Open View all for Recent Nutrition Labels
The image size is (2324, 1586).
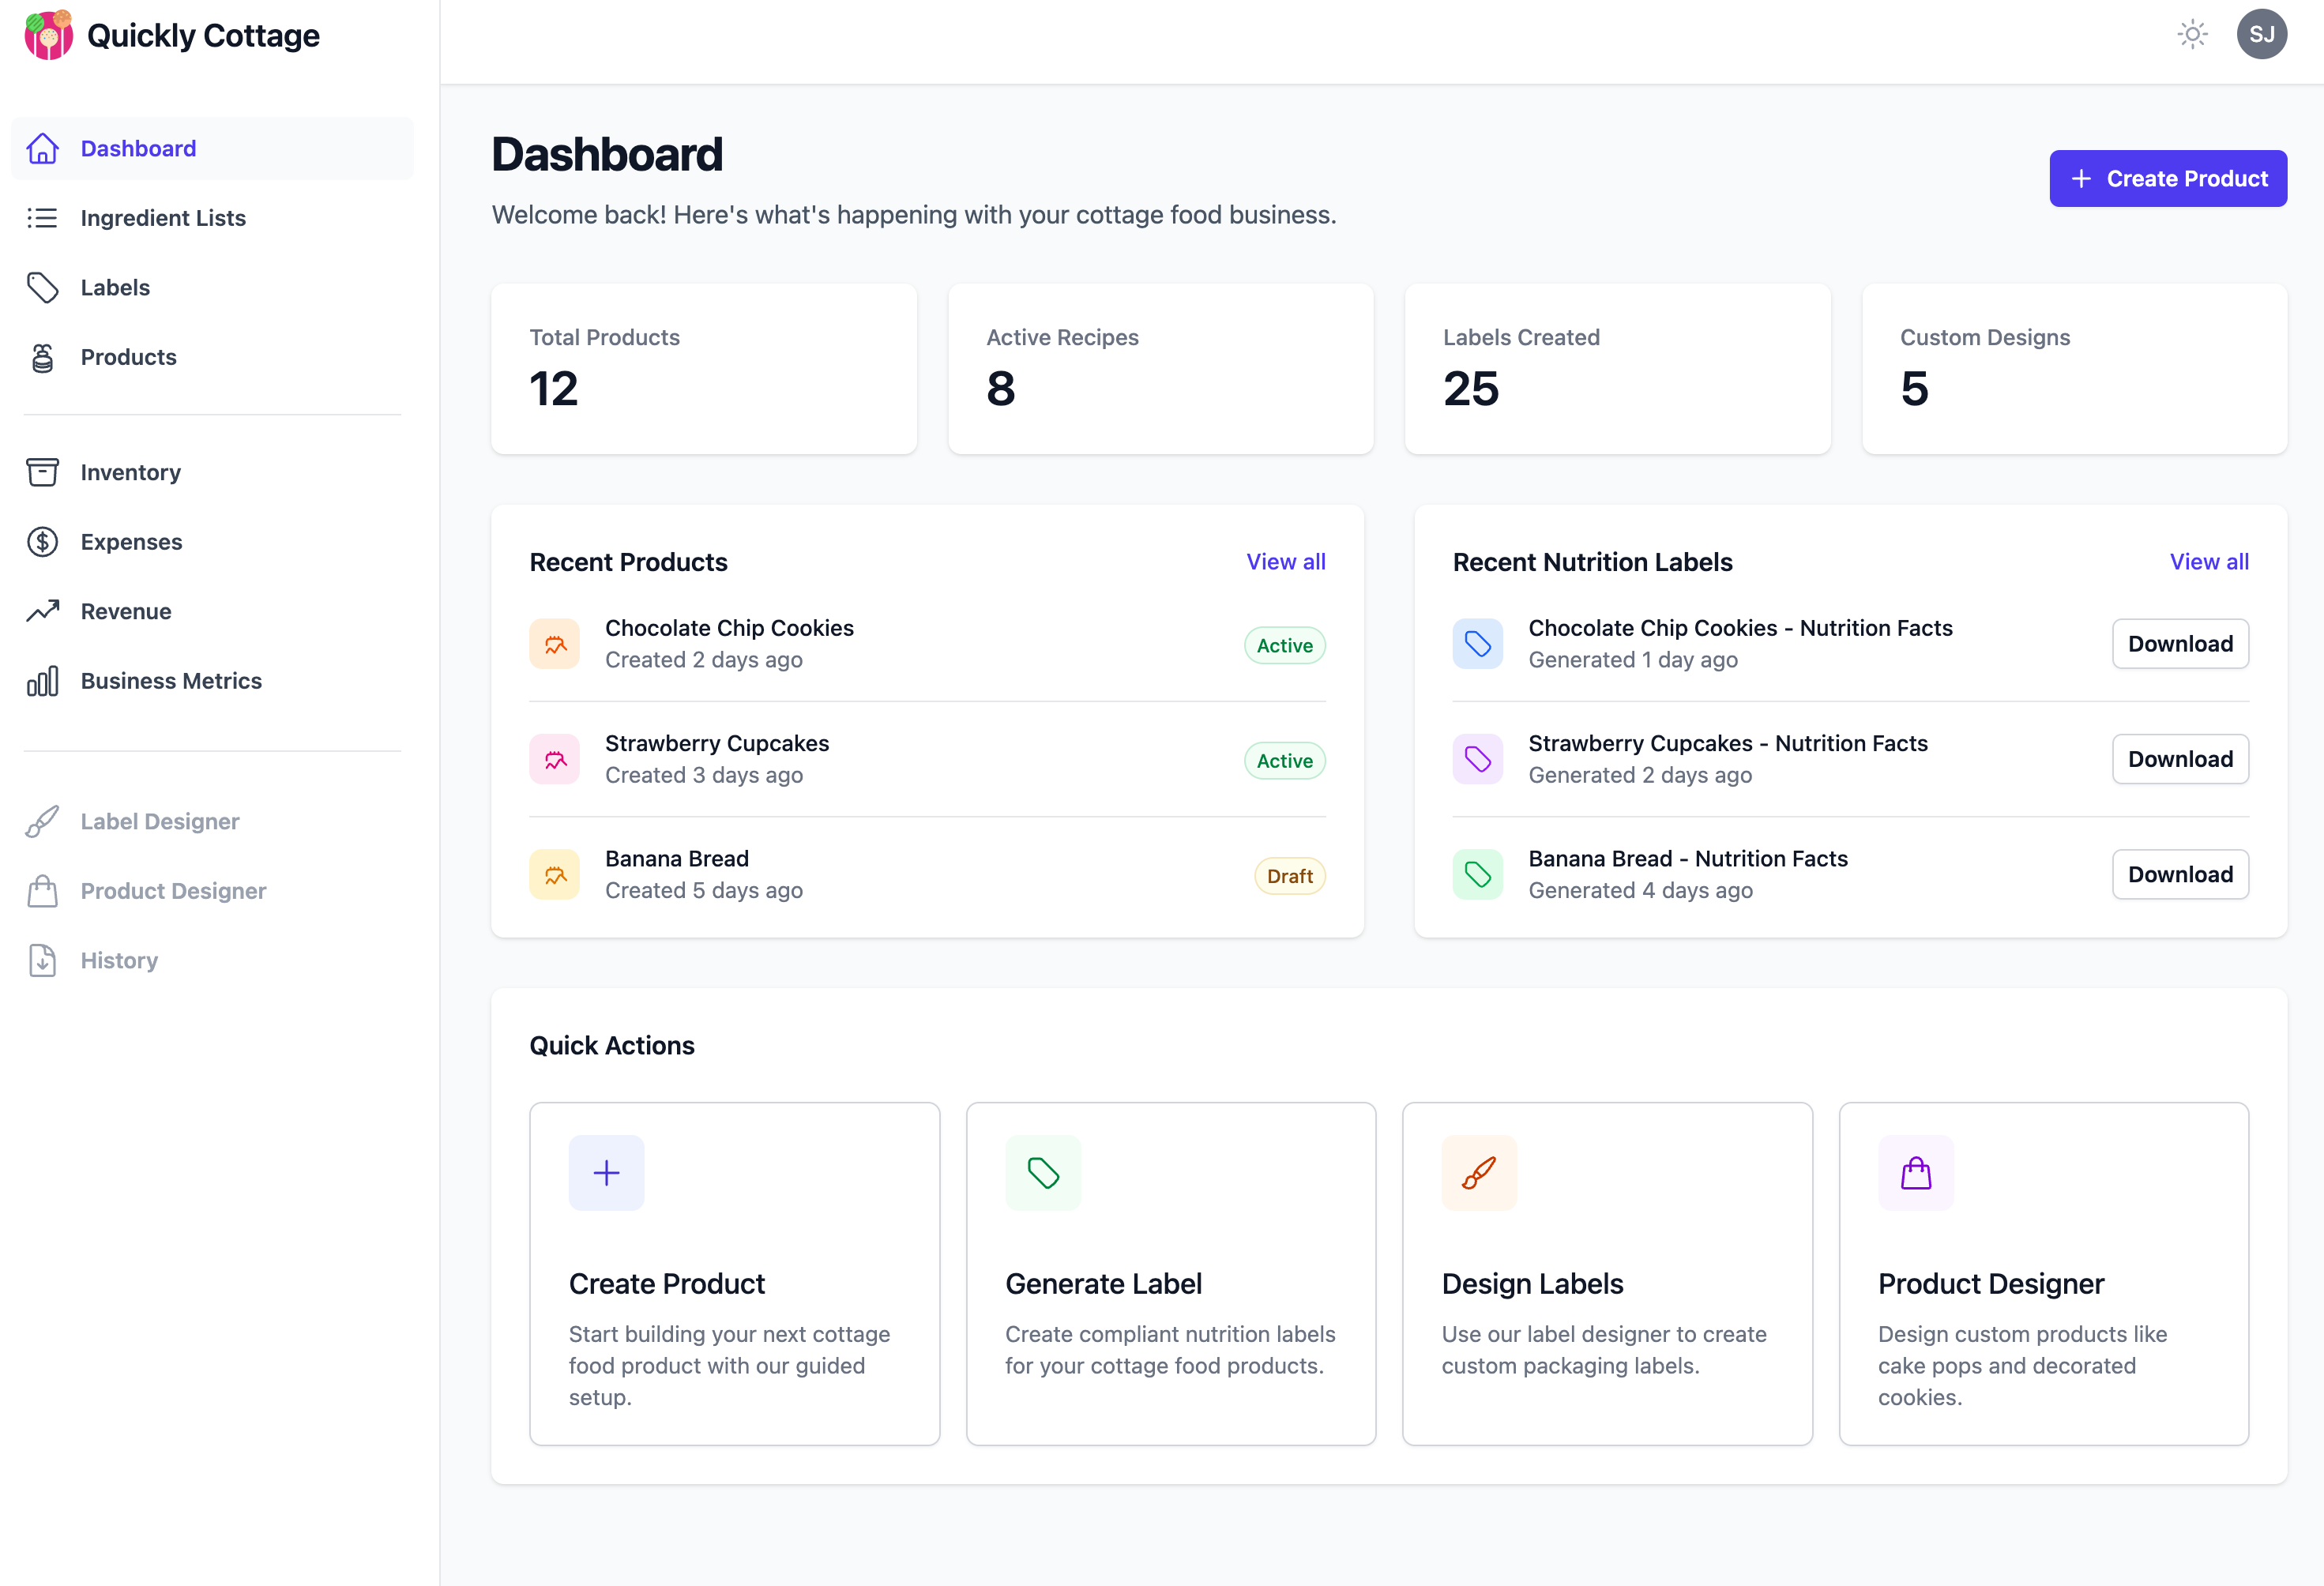[2209, 561]
